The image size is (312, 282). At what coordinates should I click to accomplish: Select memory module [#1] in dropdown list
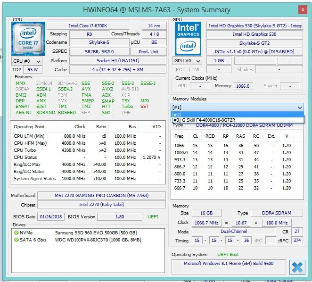click(x=237, y=115)
